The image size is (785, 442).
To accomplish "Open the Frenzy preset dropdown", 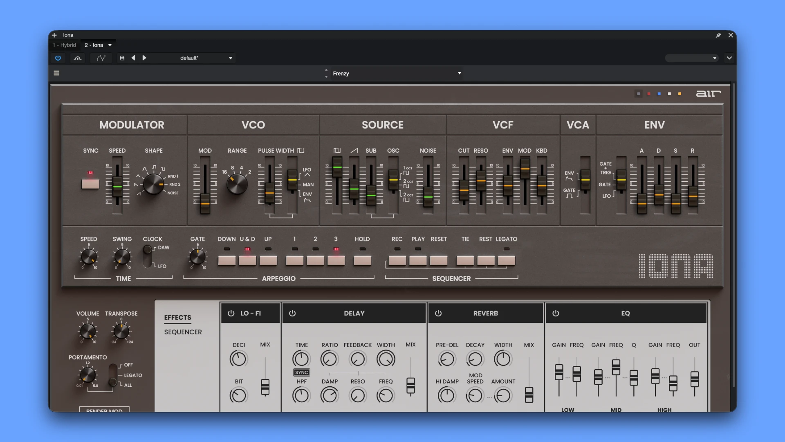I will click(x=397, y=73).
